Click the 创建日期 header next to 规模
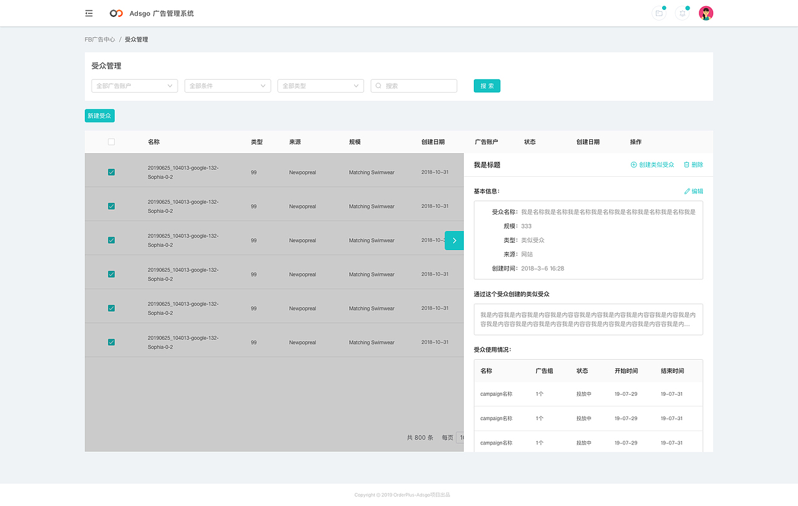The width and height of the screenshot is (798, 506). (433, 142)
